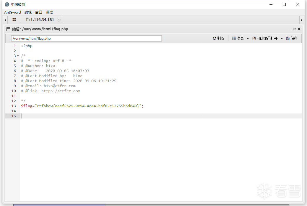Save the file with 保存
The image size is (307, 206).
[x=292, y=38]
